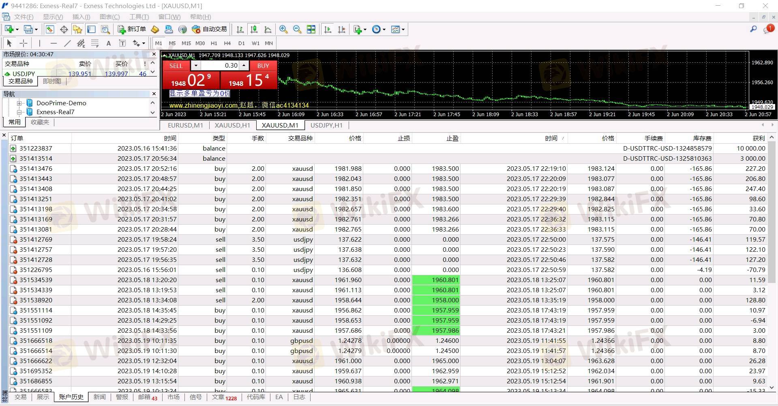Select the equidistant channel tool
The width and height of the screenshot is (778, 406).
81,43
